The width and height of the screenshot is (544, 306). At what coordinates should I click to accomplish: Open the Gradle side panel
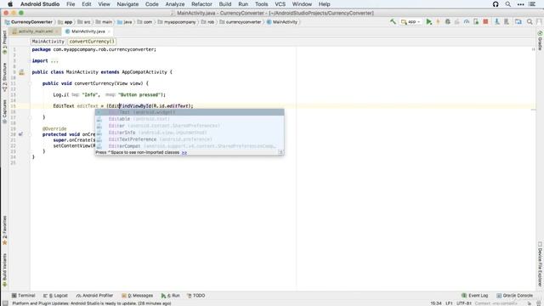[540, 41]
